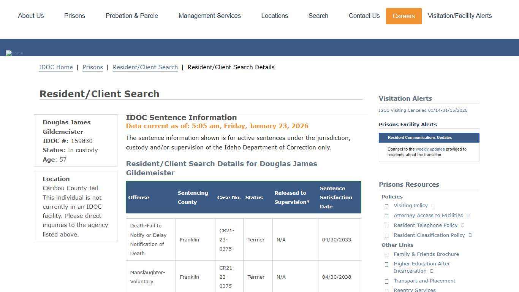The height and width of the screenshot is (292, 519).
Task: Open the document icon beside Family & Friends Brochure
Action: point(387,254)
